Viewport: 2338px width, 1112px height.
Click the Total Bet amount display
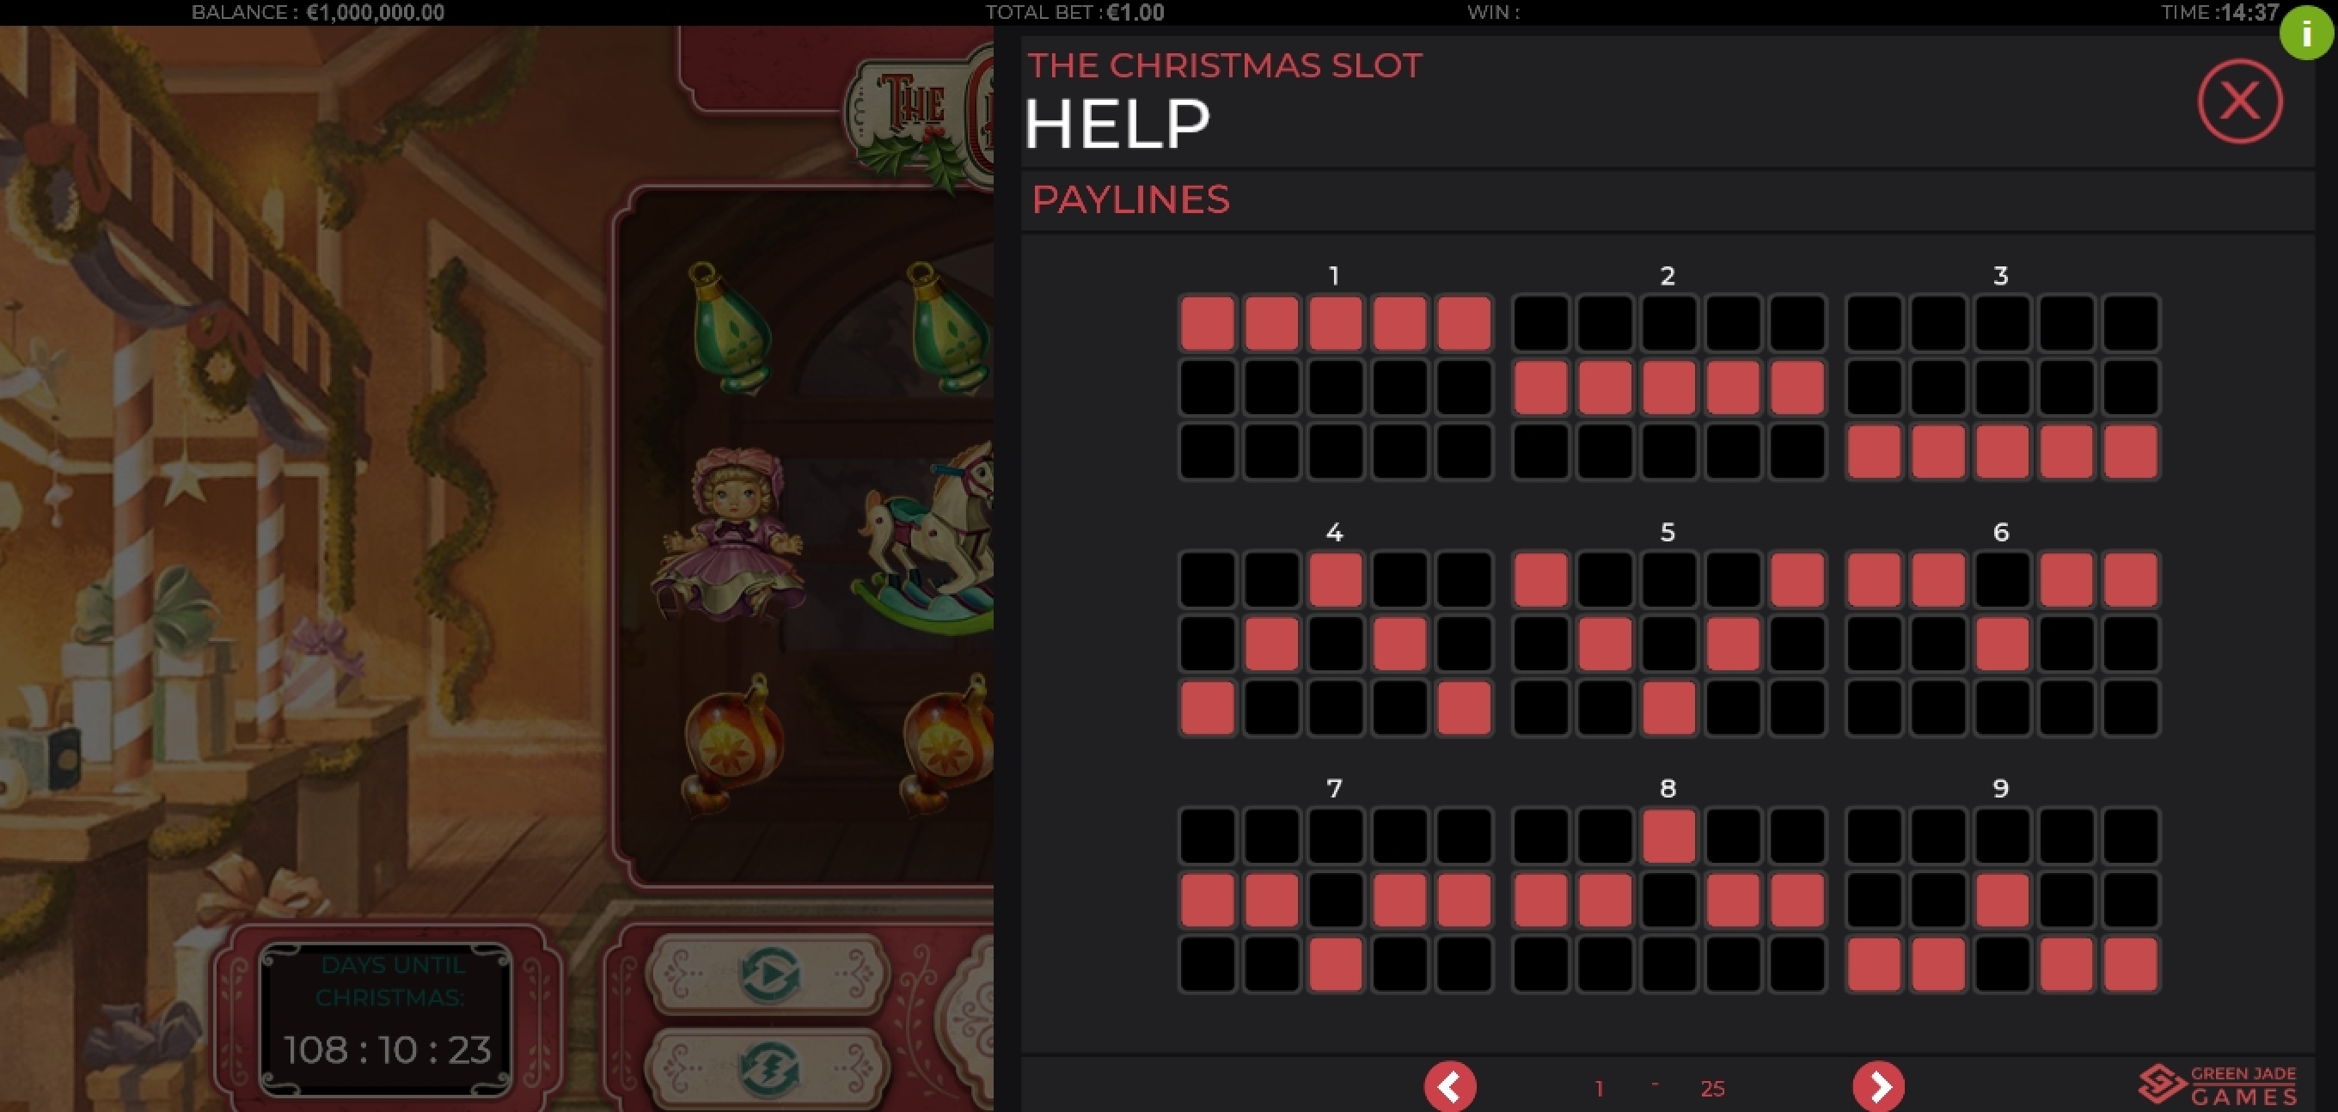click(x=1074, y=13)
